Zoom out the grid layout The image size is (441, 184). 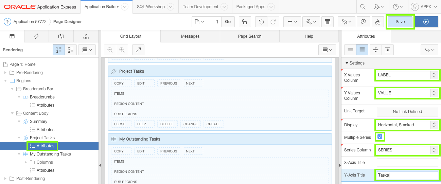tap(110, 50)
